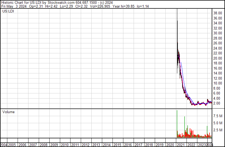
Task: Click the 2012 year label on time axis
Action: click(86, 145)
